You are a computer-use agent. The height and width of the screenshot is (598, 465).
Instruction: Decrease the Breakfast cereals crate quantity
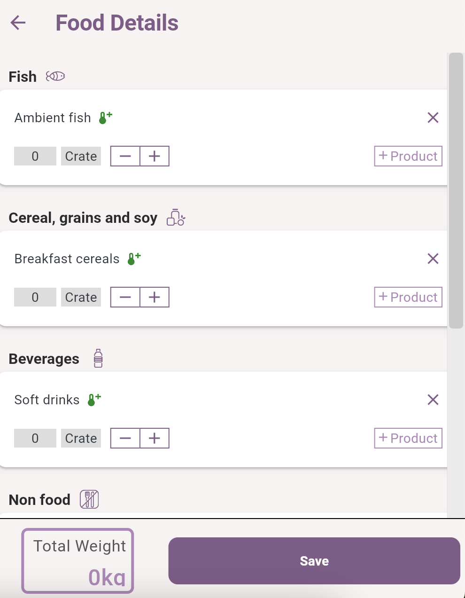pyautogui.click(x=125, y=297)
